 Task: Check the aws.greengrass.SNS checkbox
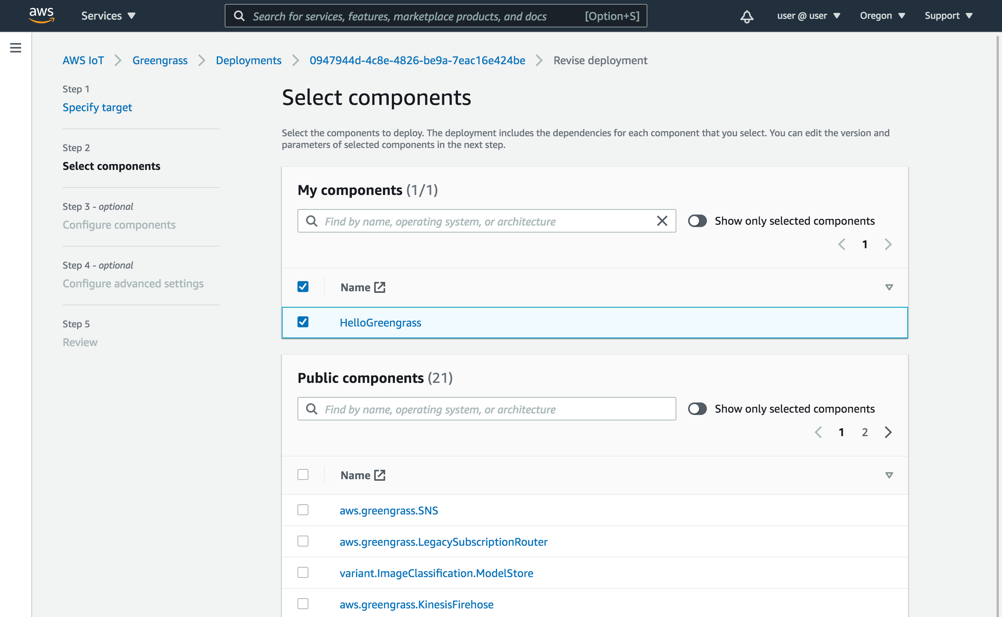[x=303, y=510]
